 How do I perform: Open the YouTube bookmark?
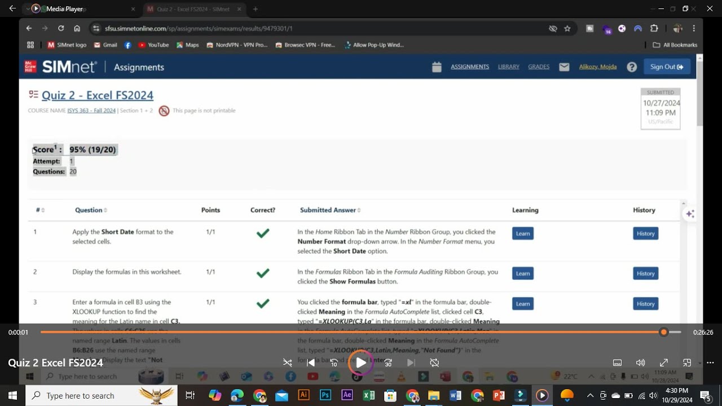pos(153,45)
